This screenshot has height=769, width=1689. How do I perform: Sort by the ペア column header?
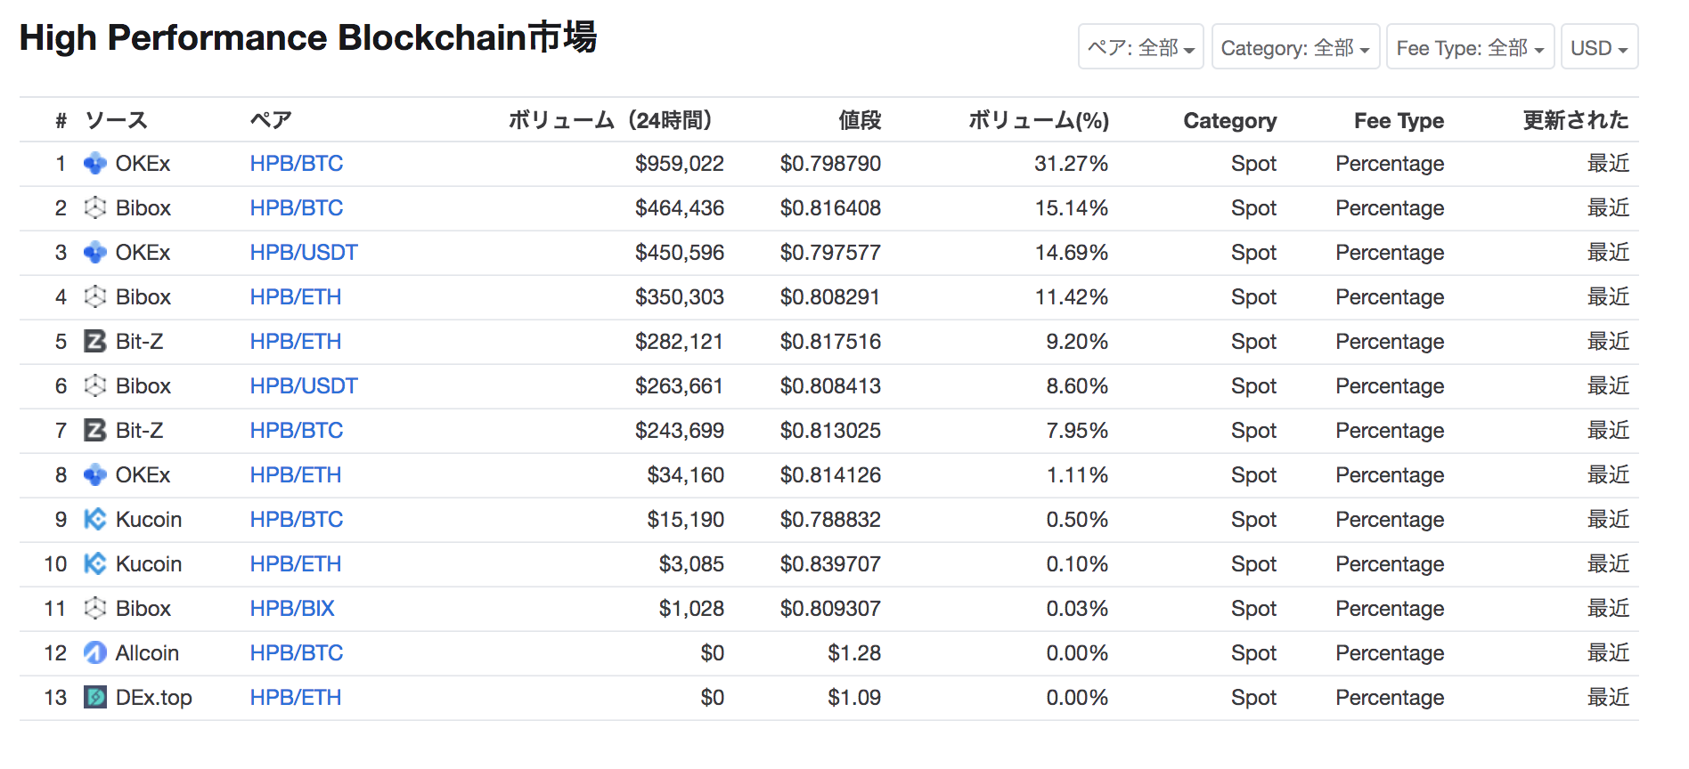point(271,120)
